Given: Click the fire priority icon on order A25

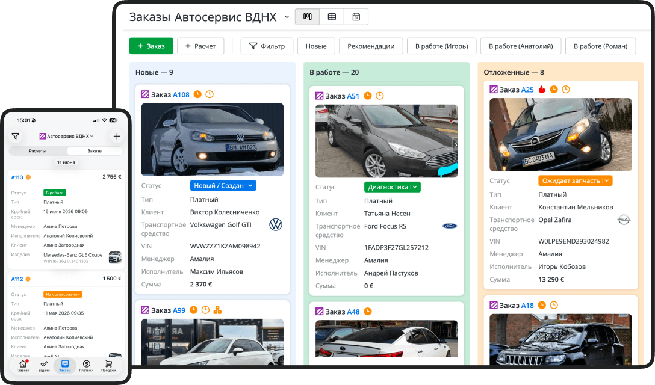Looking at the screenshot, I should click(x=542, y=89).
